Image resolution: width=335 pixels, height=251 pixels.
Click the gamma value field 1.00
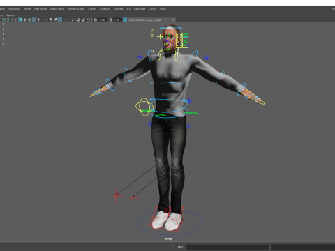coord(117,20)
